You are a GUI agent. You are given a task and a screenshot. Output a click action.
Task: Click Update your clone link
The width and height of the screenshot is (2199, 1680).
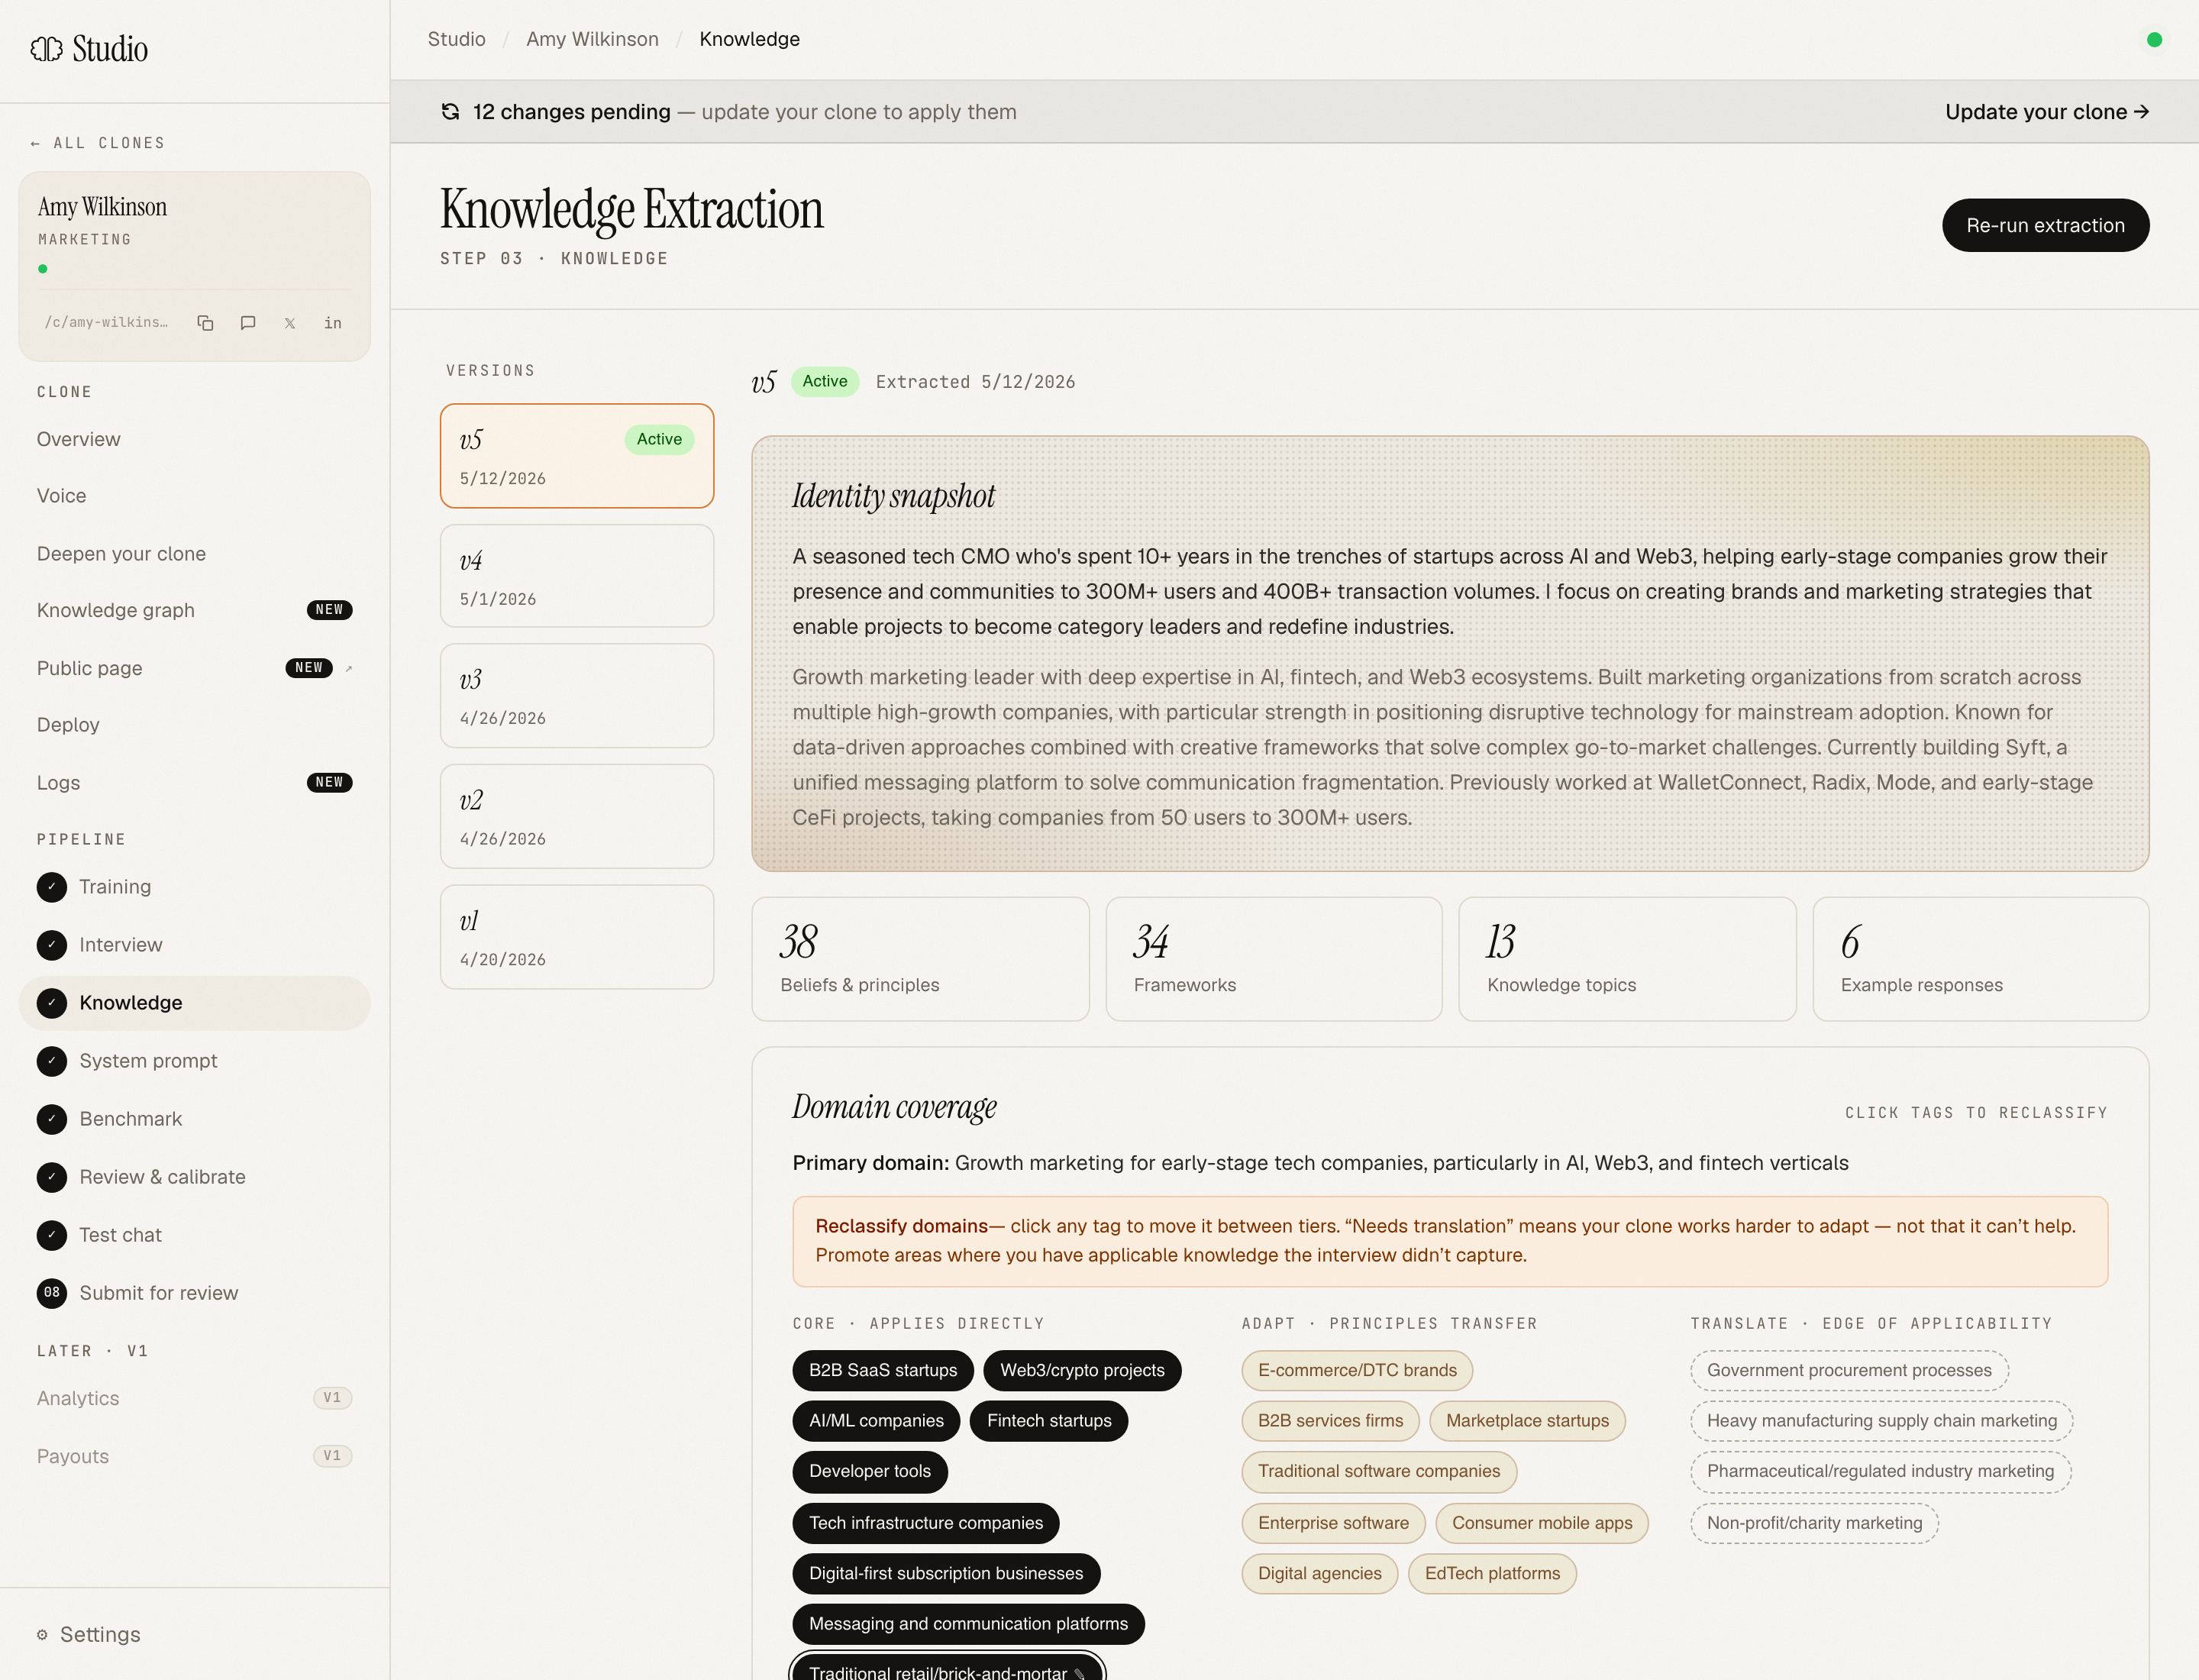(2047, 112)
